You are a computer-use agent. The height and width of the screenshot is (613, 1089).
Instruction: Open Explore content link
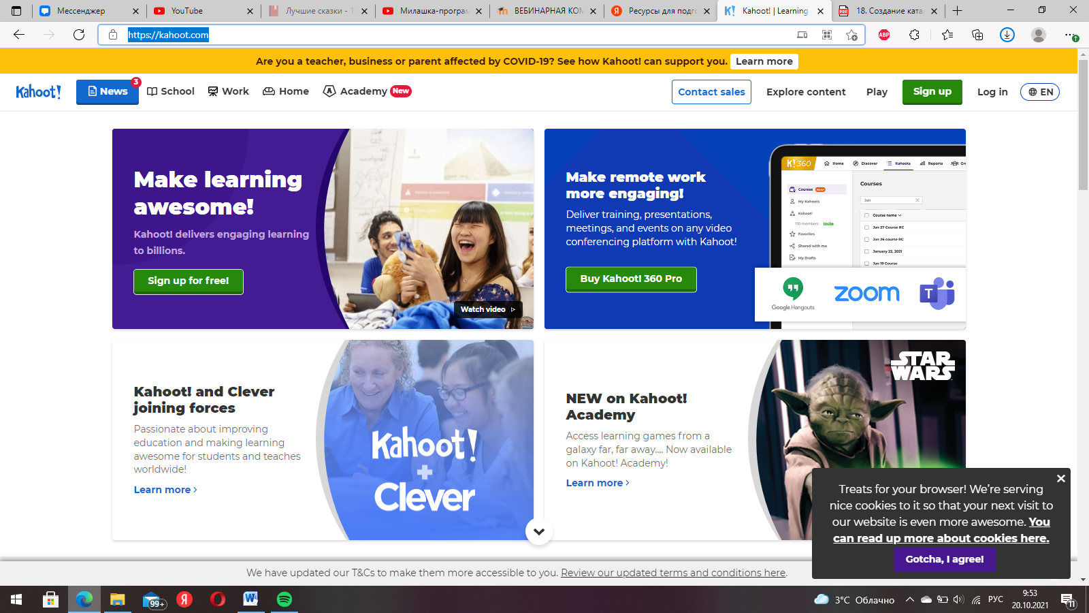[806, 92]
